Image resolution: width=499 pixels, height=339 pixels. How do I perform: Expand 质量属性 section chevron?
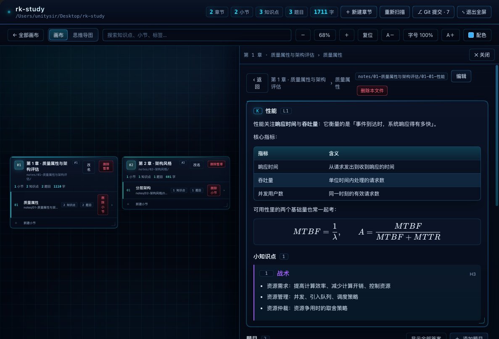112,205
